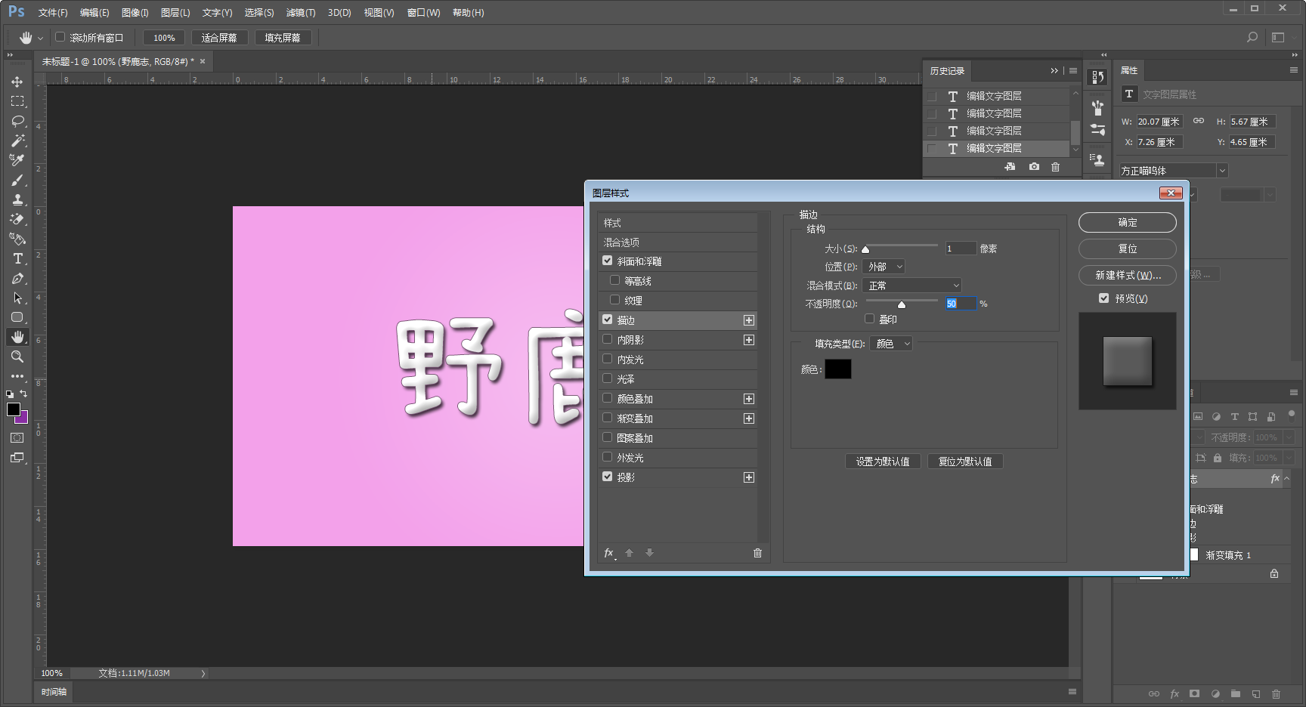
Task: Open the Filter (滤镜) menu
Action: click(x=301, y=13)
